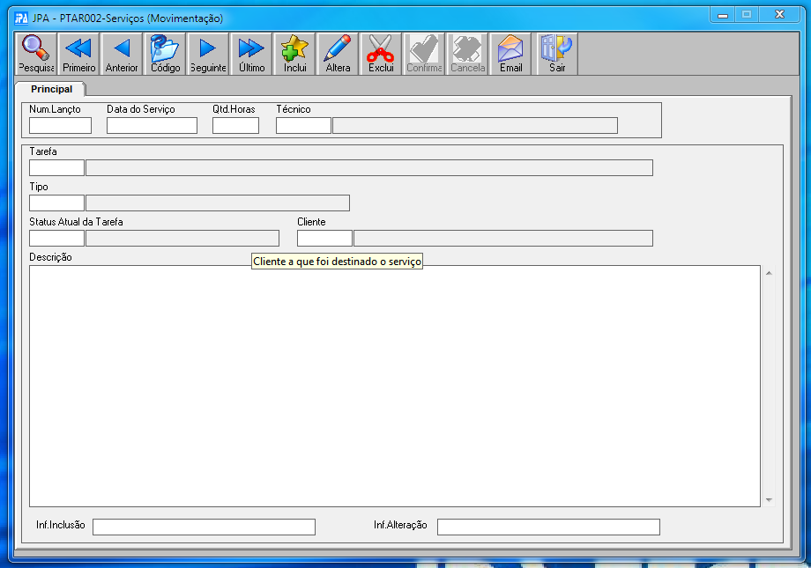The height and width of the screenshot is (568, 811).
Task: Go to the Anterior record
Action: click(122, 55)
